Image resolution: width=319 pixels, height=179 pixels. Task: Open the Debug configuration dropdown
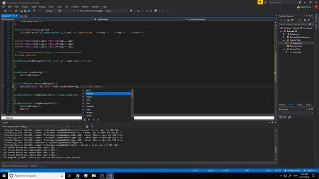pyautogui.click(x=51, y=11)
